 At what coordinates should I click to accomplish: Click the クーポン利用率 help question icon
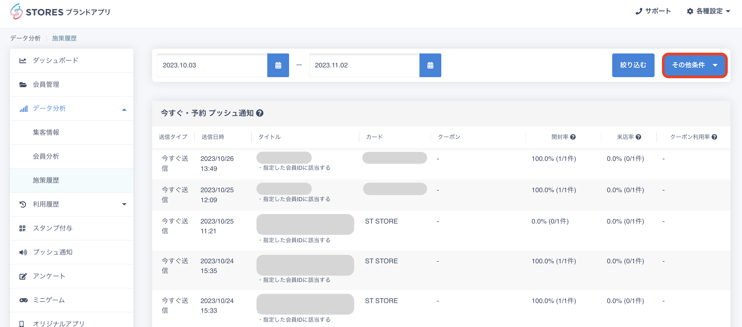[714, 137]
